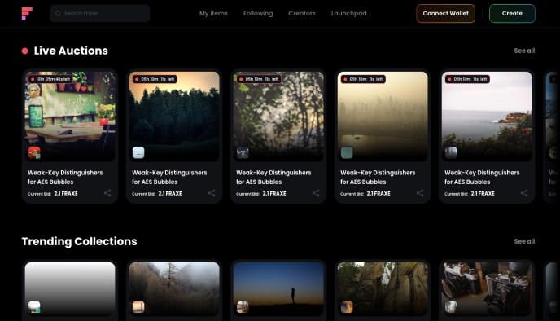Viewport: 560px width, 321px height.
Task: Open light blue creator avatar on forest auction
Action: point(138,152)
